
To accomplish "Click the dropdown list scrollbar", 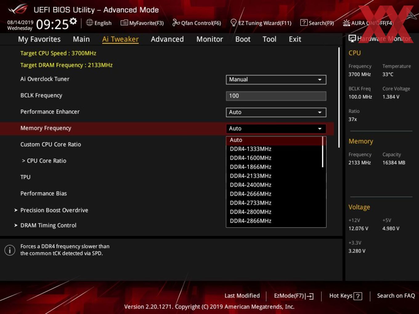I will coord(323,152).
